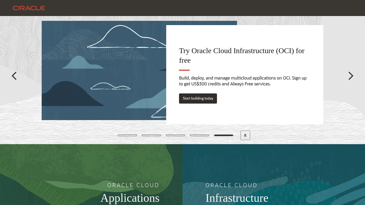Screen dimensions: 365x205
Task: Pause the carousel autoplay
Action: point(245,135)
